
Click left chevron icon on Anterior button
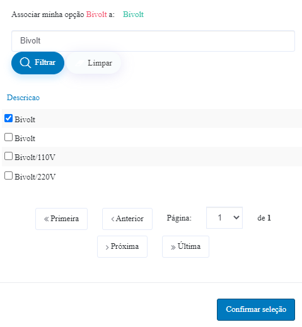click(x=113, y=219)
